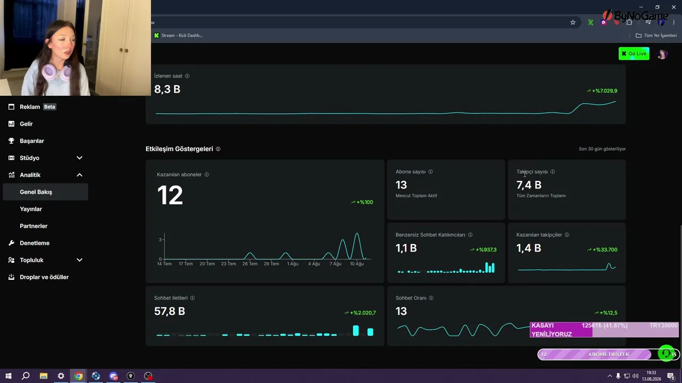Click the Başarılar trophy icon
Image resolution: width=682 pixels, height=383 pixels.
tap(11, 141)
